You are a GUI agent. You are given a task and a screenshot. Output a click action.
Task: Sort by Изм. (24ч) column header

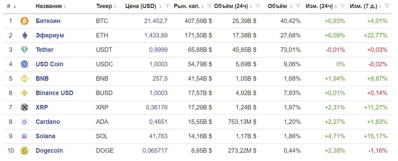(319, 6)
